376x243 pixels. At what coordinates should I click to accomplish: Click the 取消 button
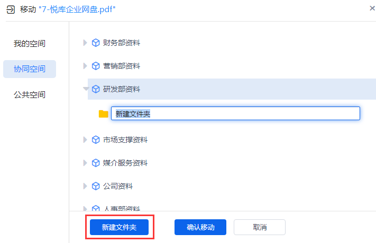pos(260,227)
